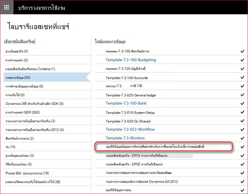Click checkmark beside เทมเพลต-7.3-150 row

242,51
